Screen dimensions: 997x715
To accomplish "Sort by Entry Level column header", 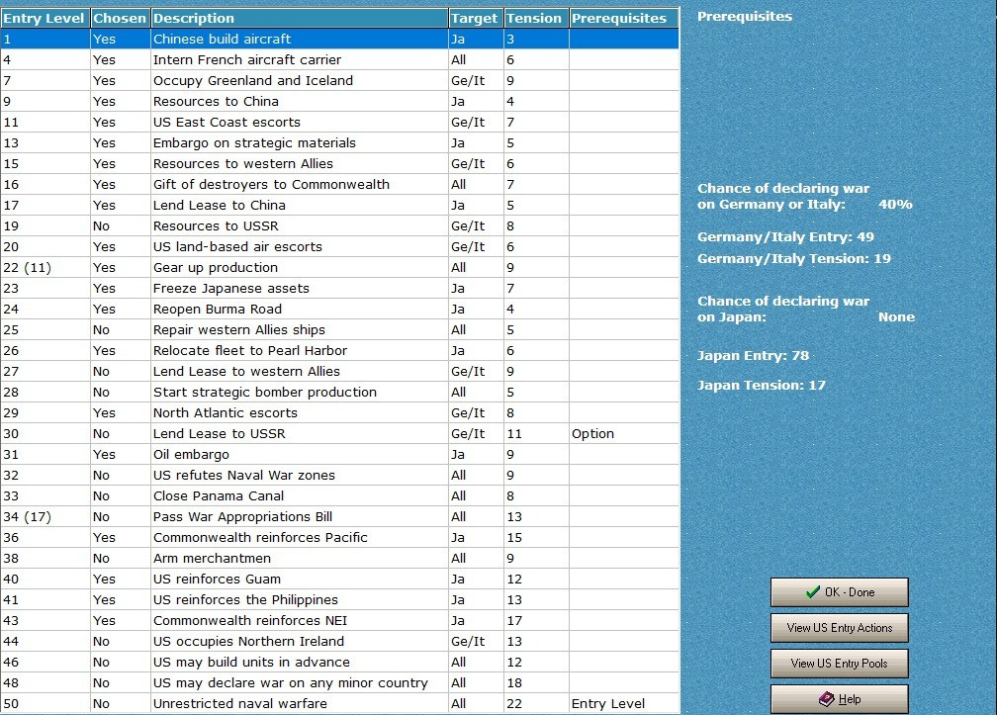I will (45, 19).
